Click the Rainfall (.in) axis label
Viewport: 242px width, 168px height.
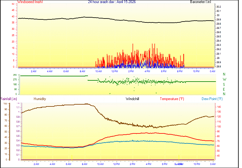click(x=8, y=99)
